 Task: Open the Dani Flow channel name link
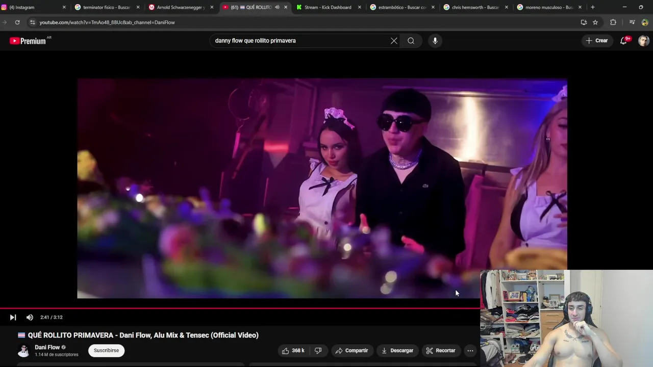tap(47, 347)
